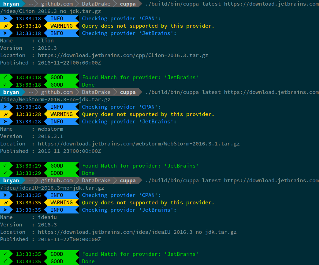The image size is (319, 265).
Task: Click 'DataDrake' prompt segment above the ideaIU path
Action: (x=96, y=181)
